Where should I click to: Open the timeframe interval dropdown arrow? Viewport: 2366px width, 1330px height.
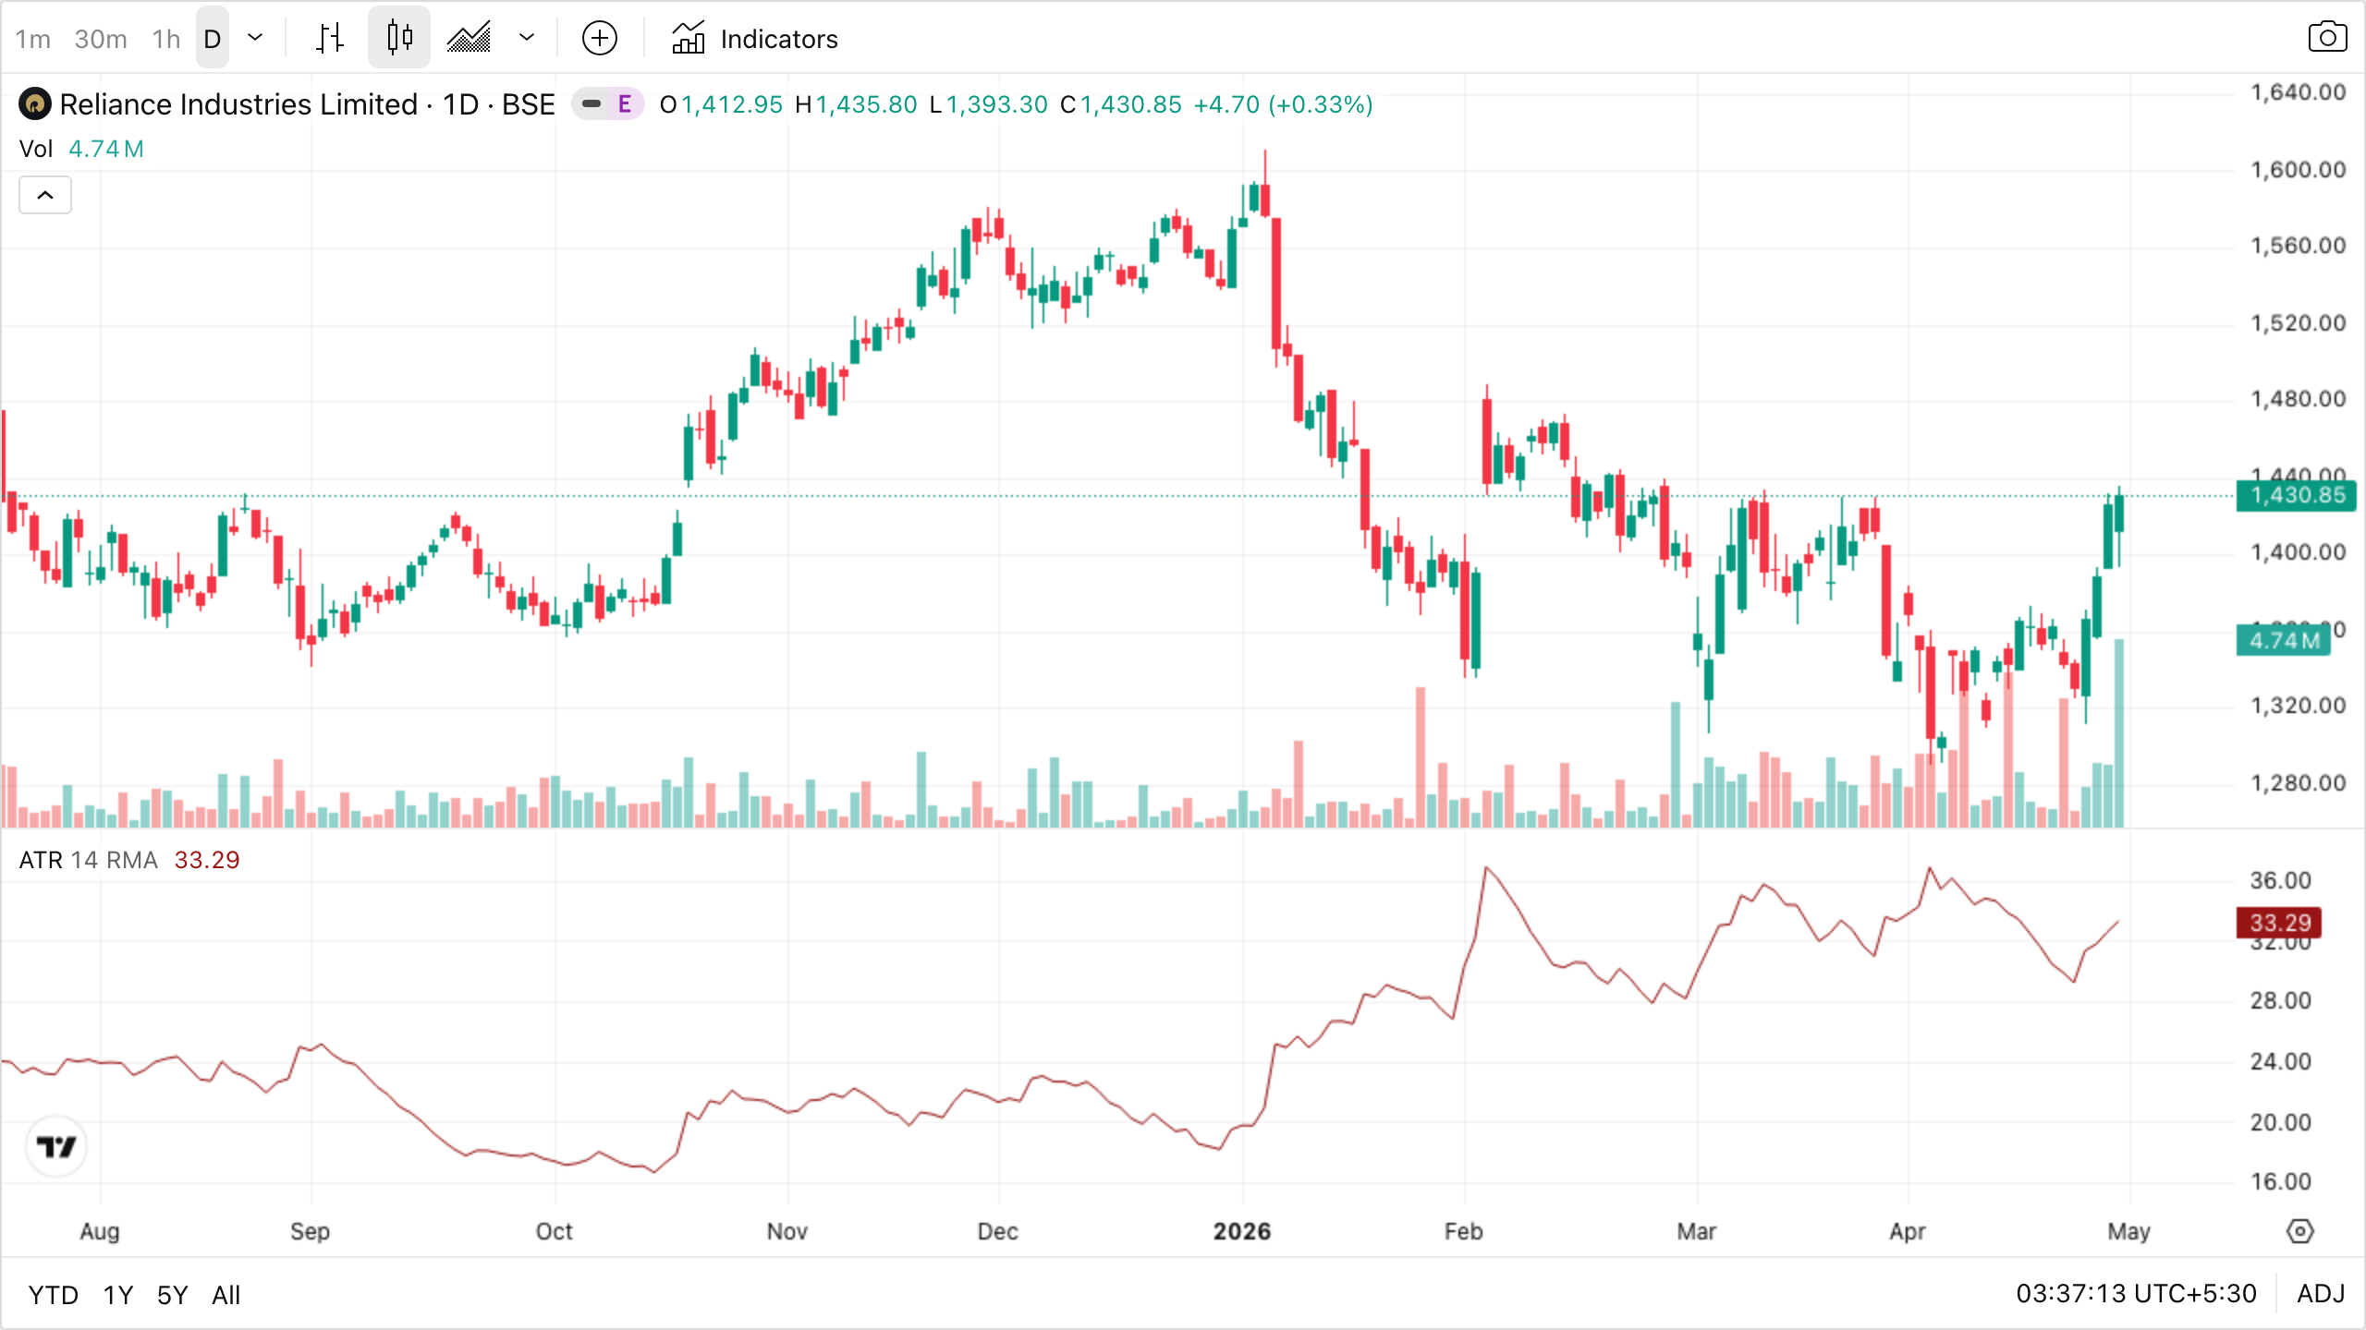coord(255,39)
